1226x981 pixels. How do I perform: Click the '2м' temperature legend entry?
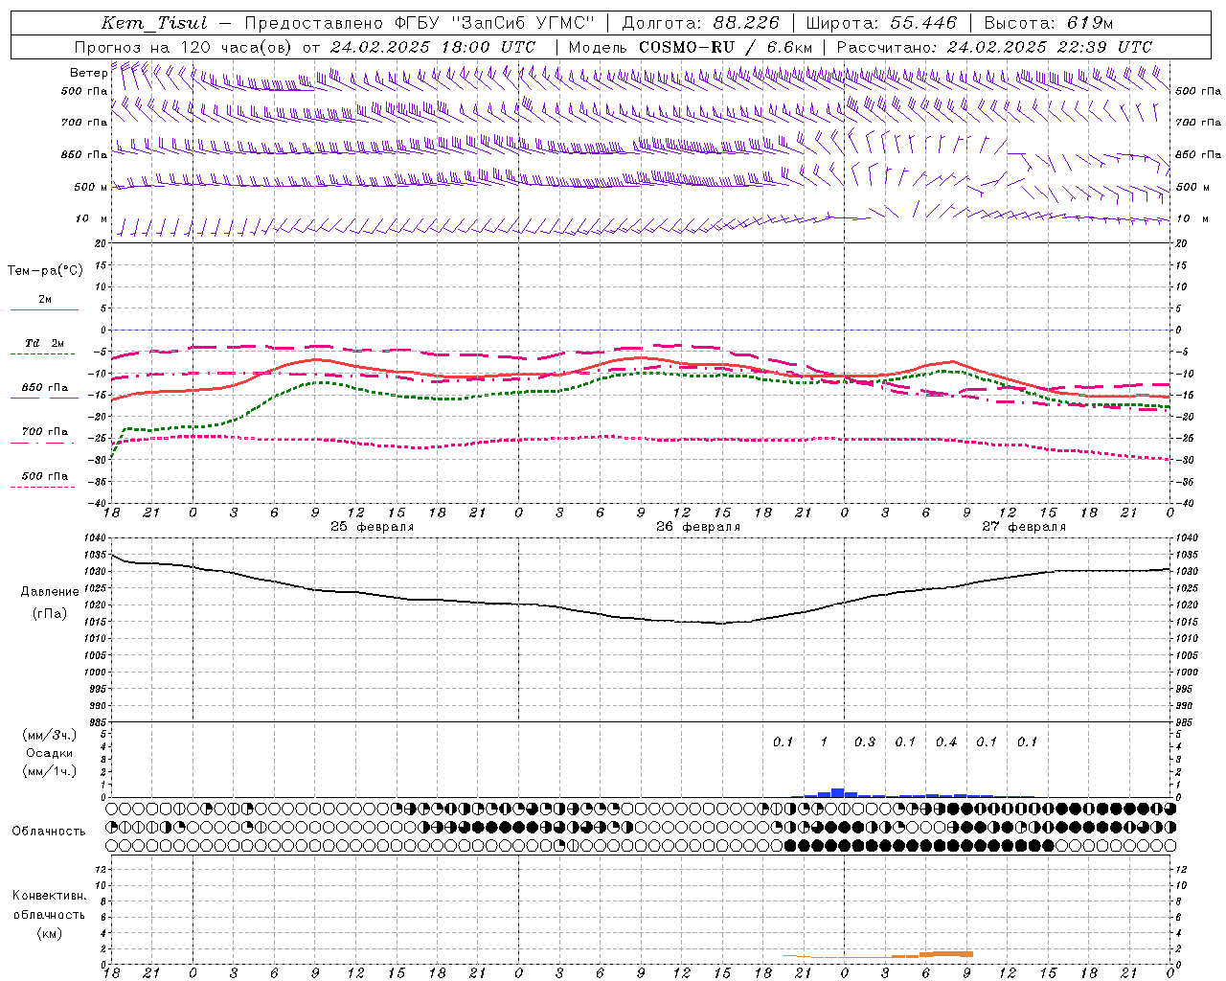tap(45, 300)
